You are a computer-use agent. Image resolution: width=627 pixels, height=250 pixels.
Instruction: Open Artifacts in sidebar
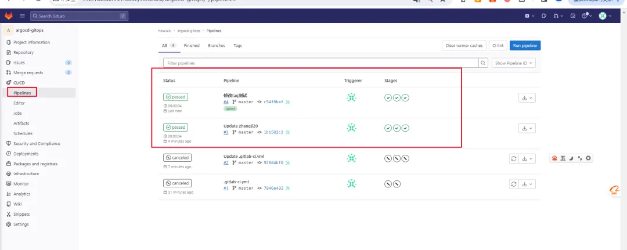click(x=21, y=124)
